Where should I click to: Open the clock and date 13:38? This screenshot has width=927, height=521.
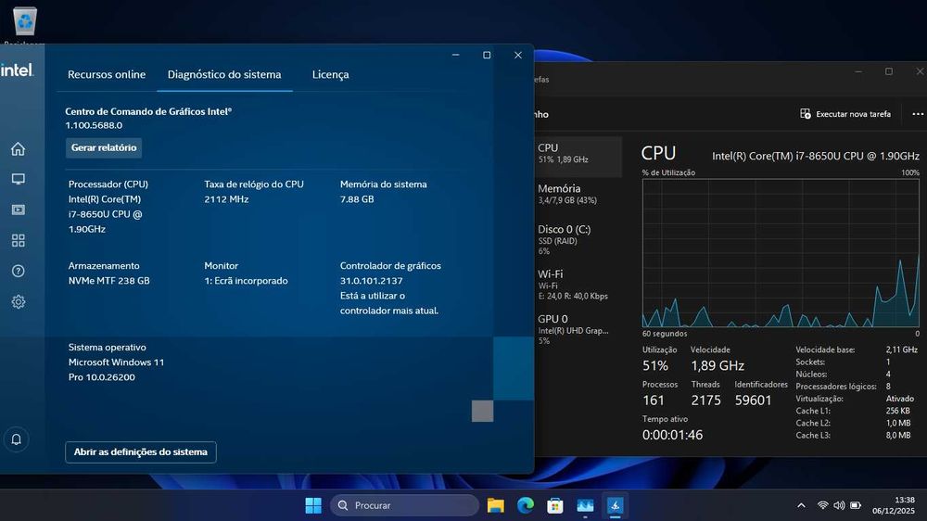(893, 505)
